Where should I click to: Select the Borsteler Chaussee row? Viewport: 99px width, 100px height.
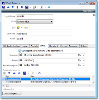tap(46, 79)
